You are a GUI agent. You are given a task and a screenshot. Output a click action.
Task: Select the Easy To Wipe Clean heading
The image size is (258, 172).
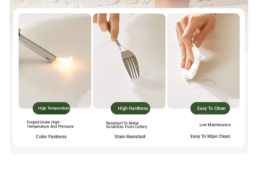coord(210,137)
